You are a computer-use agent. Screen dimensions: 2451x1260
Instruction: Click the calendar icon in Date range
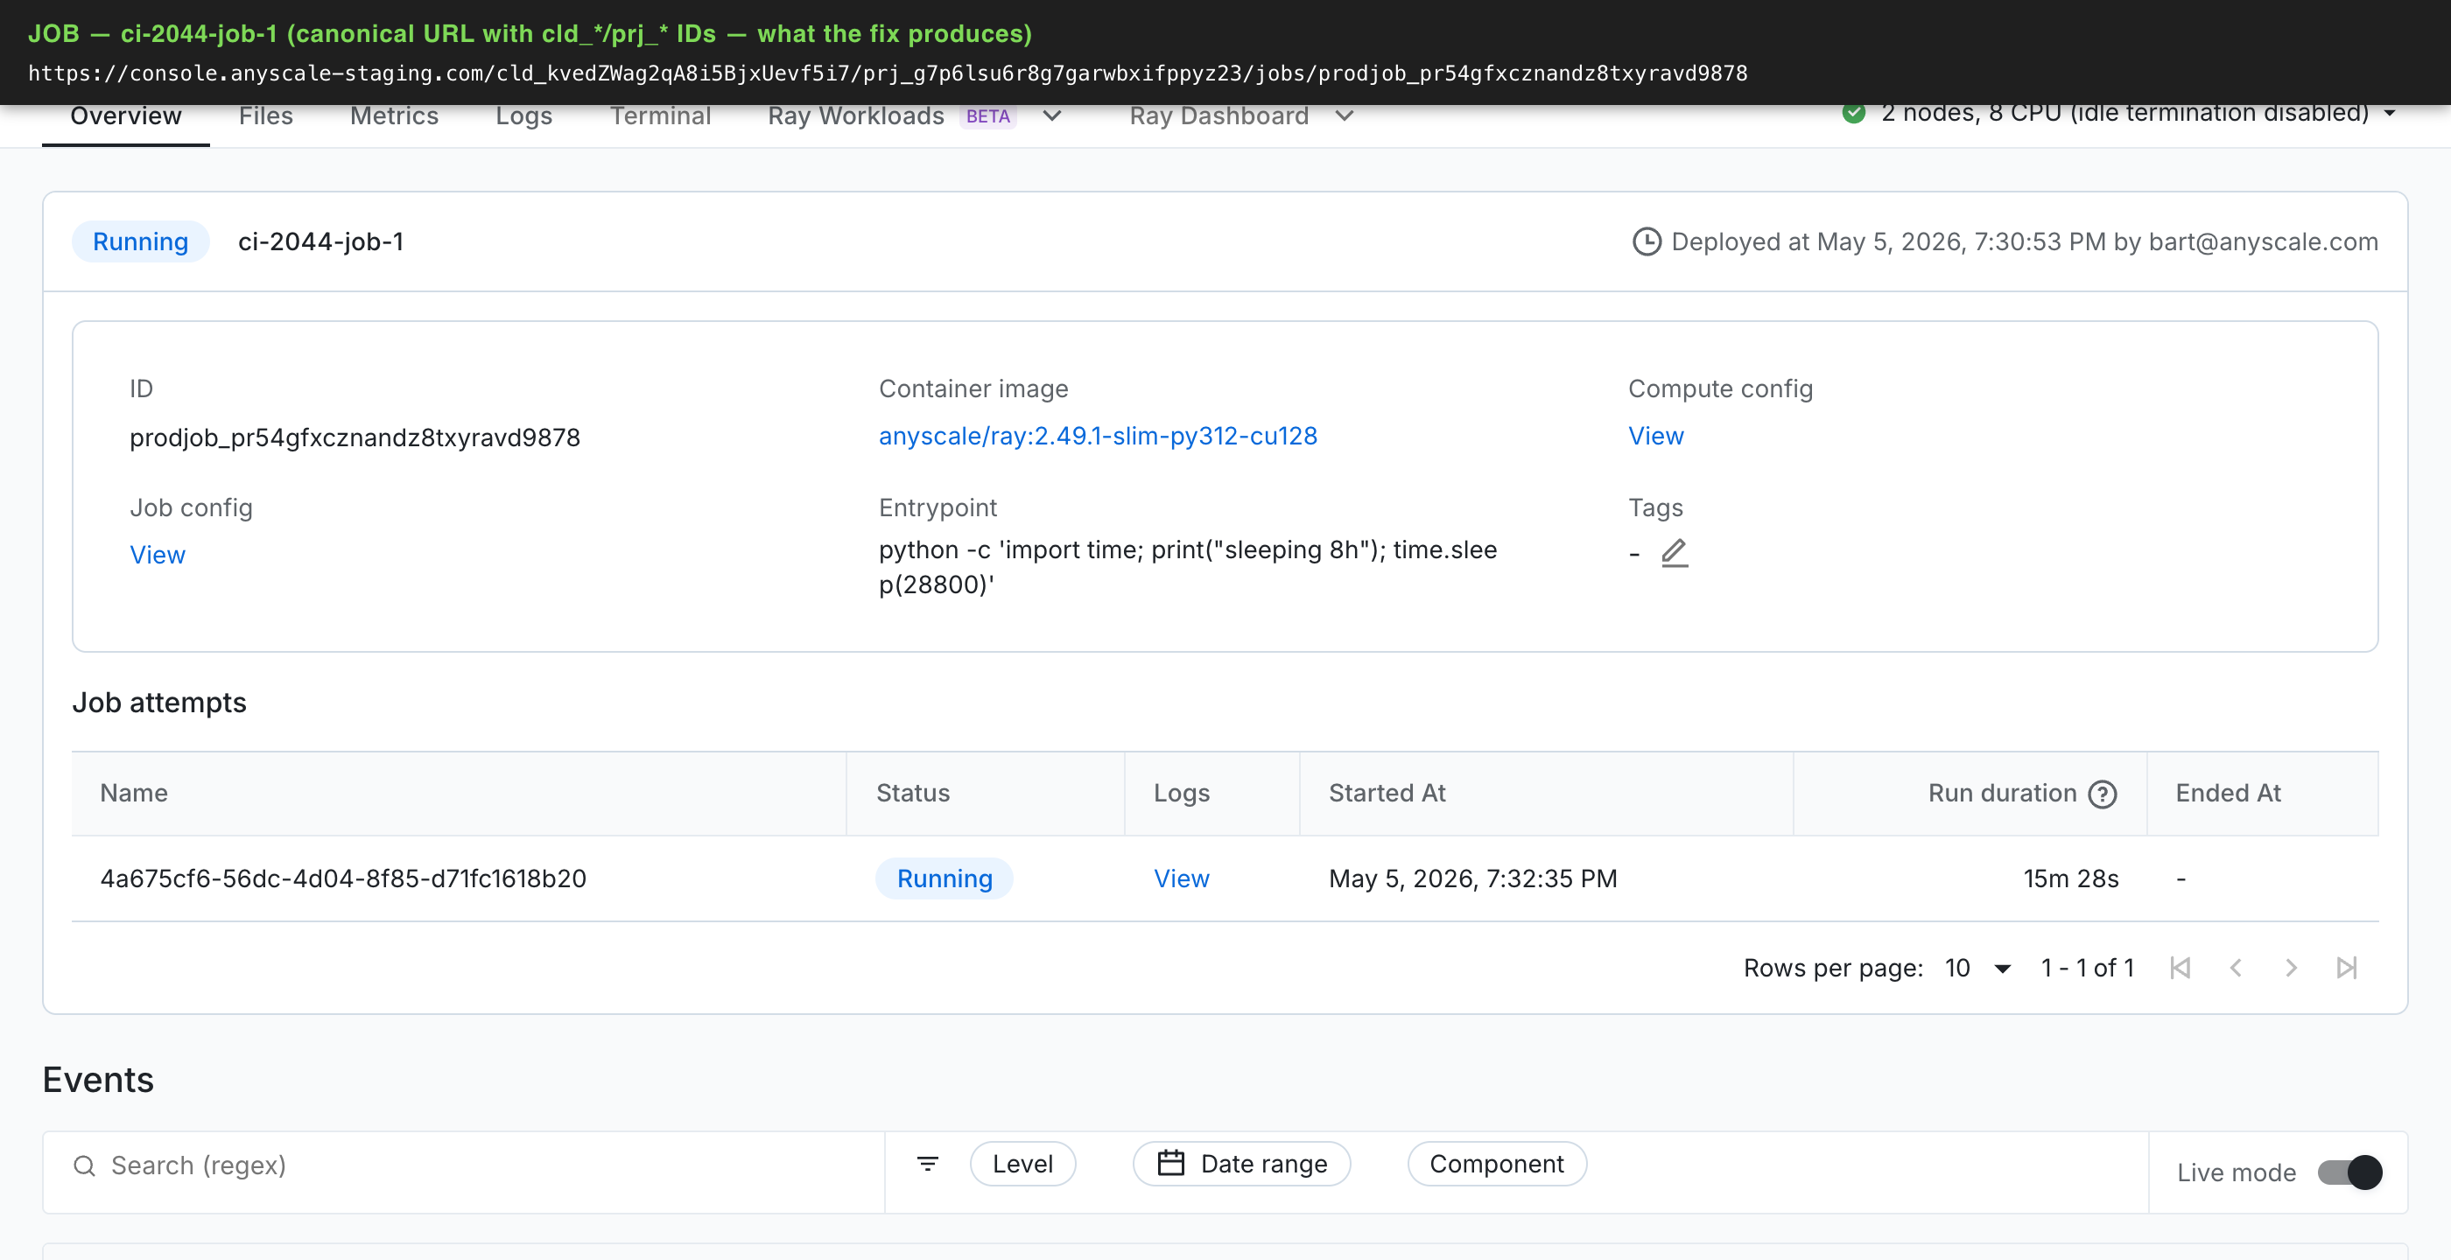(1170, 1163)
